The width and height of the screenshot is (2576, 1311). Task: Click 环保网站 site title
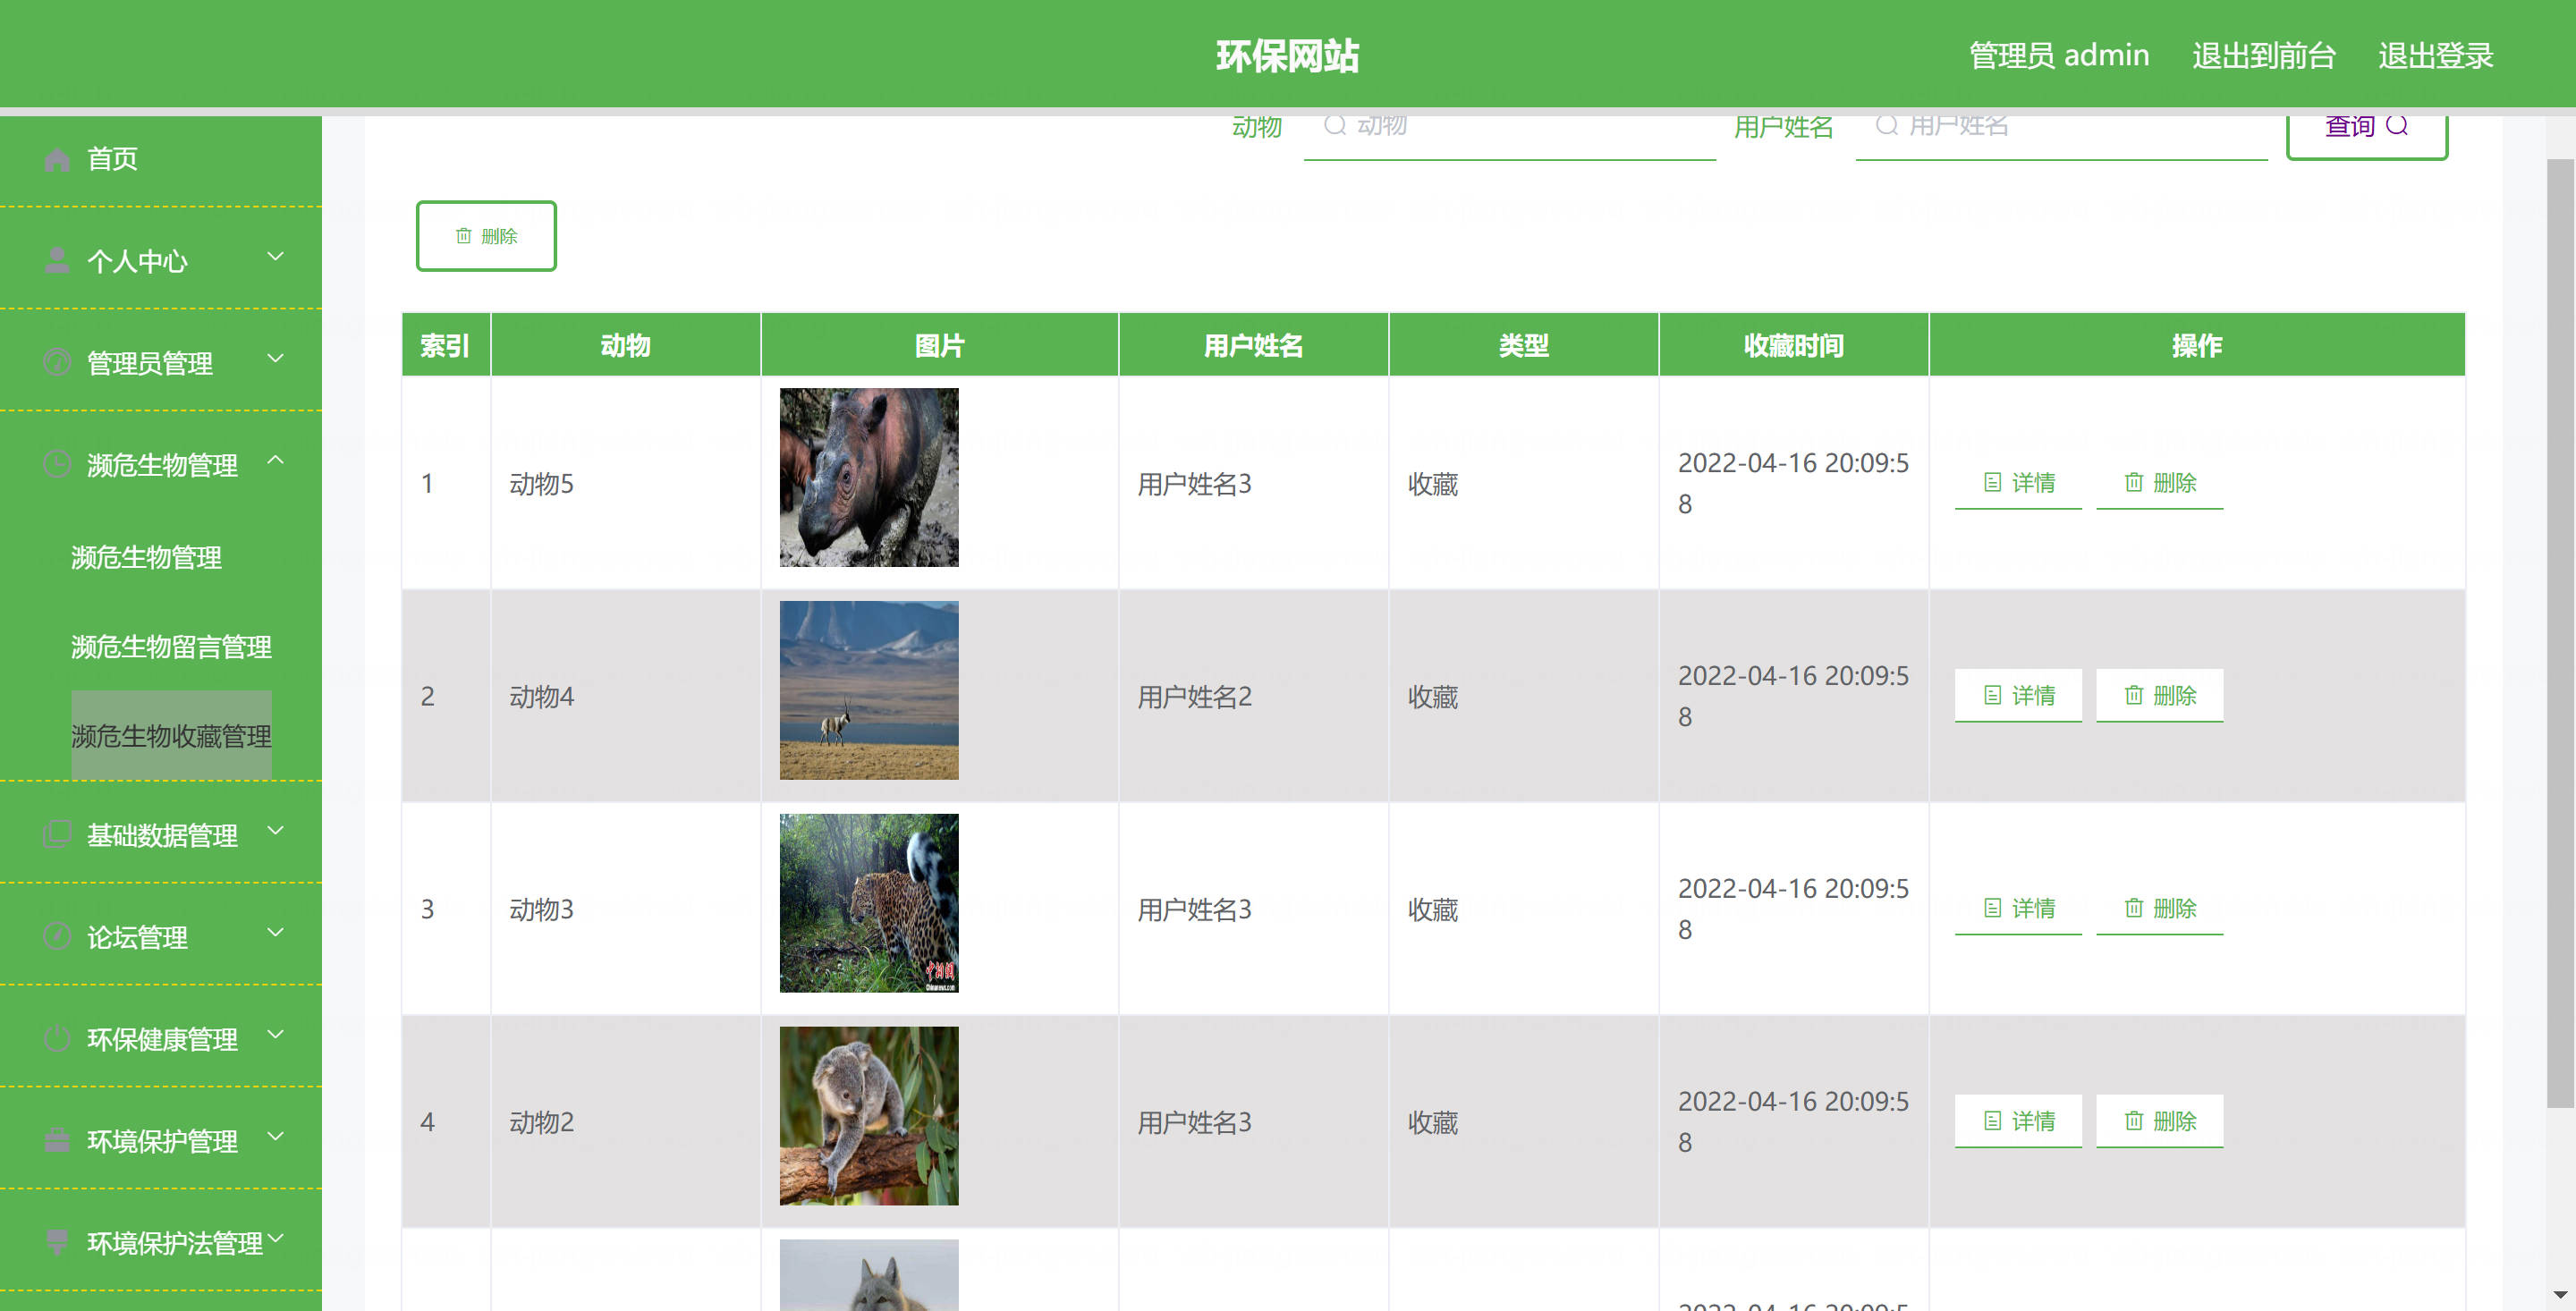pos(1288,56)
